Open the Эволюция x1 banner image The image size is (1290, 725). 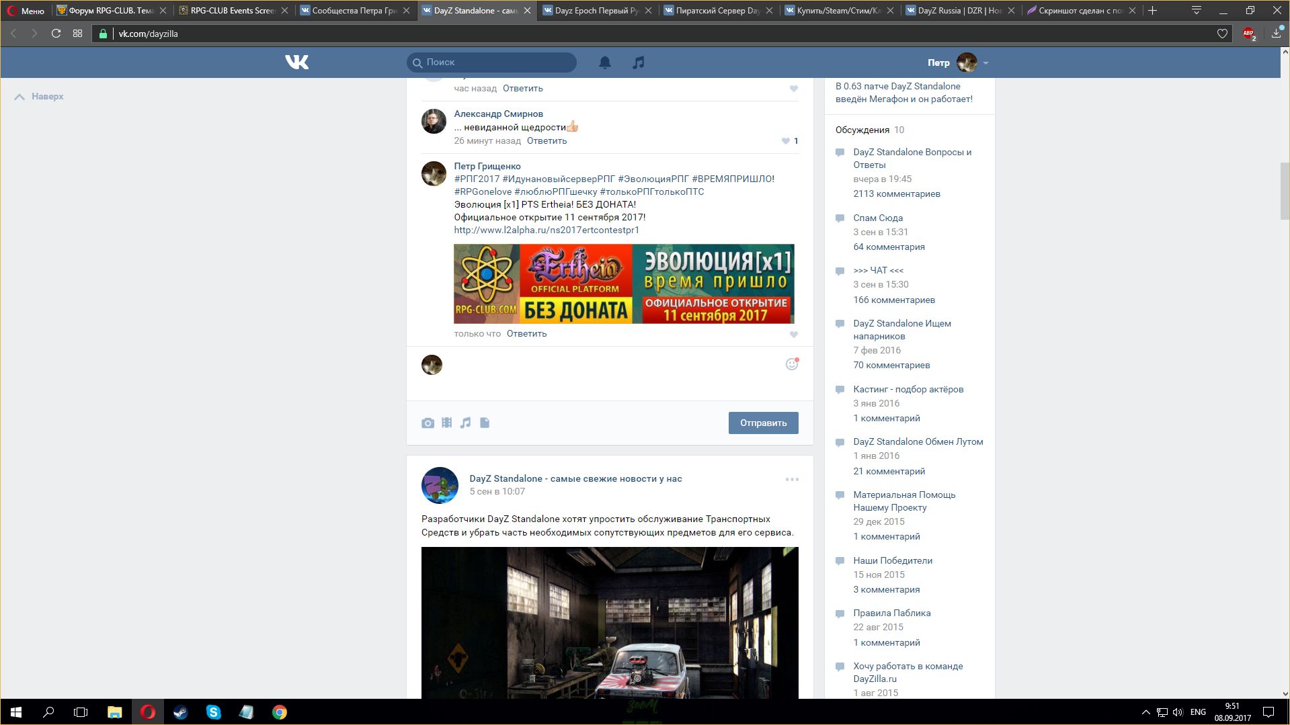click(624, 284)
